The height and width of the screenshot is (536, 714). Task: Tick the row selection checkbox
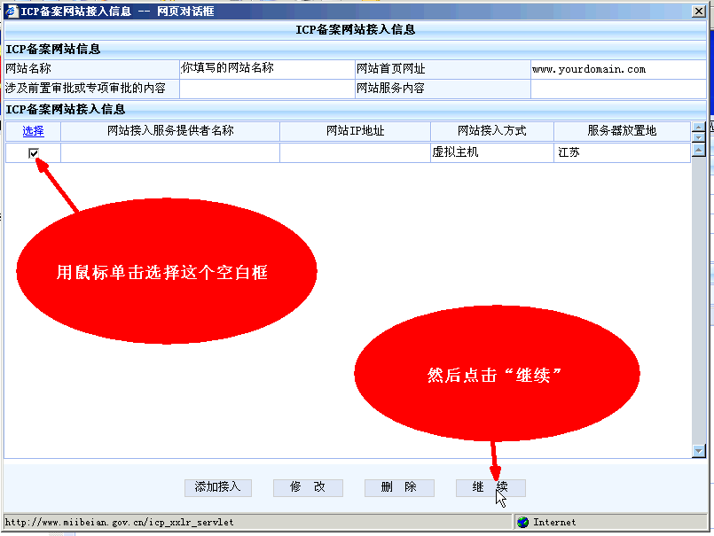tap(34, 153)
